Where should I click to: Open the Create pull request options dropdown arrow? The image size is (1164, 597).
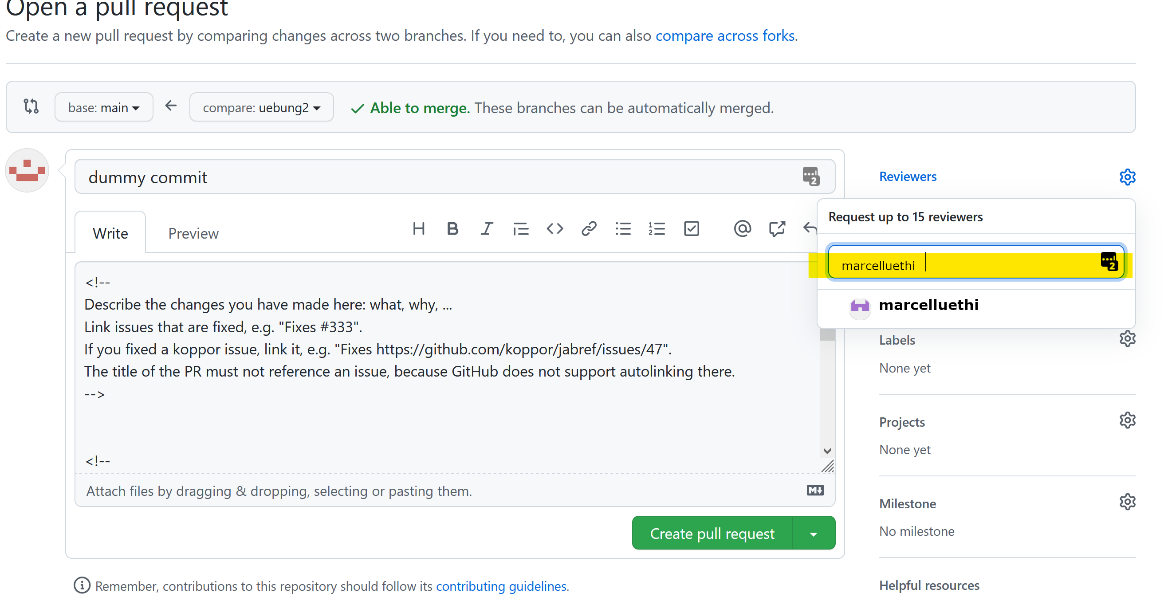814,533
